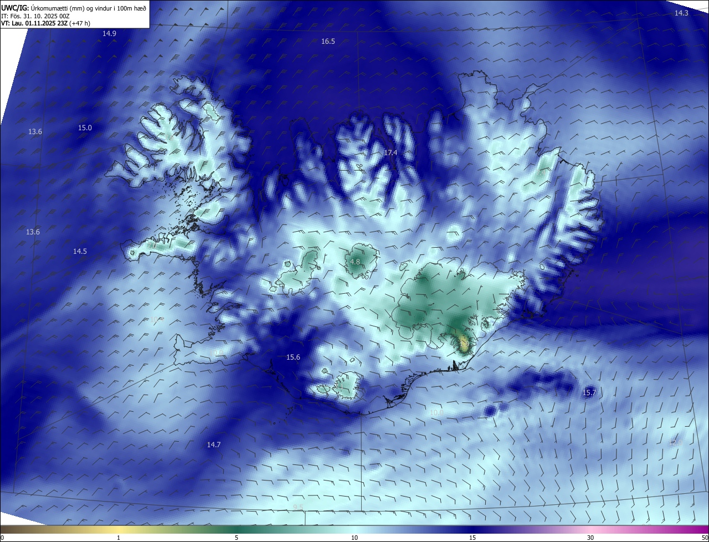709x542 pixels.
Task: Click the 50 tick on the colour scale
Action: 705,538
